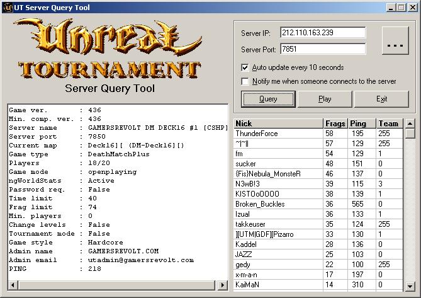Toggle Auto update every 10 seconds checkbox

tap(245, 67)
